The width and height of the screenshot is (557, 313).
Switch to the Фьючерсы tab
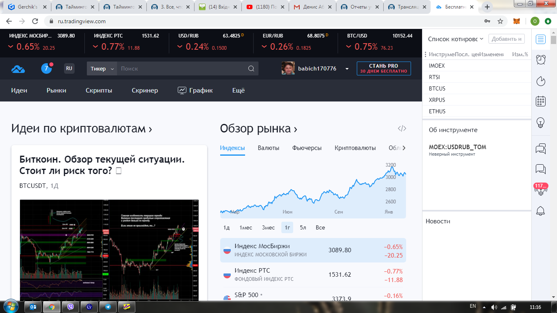tap(307, 148)
